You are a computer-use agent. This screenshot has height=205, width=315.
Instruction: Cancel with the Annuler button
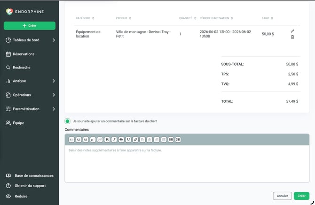[x=282, y=196]
